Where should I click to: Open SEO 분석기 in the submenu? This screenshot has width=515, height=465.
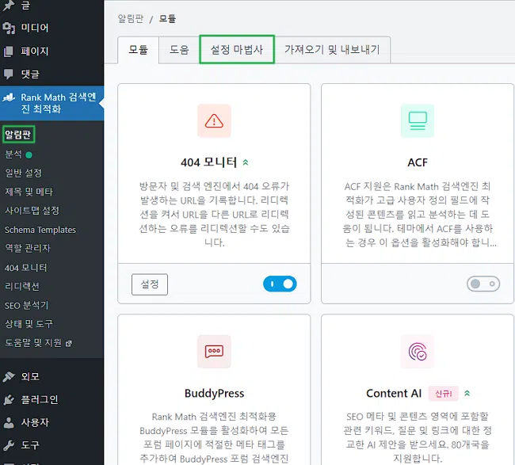click(x=26, y=306)
